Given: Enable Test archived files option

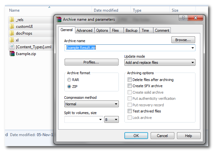Looking at the screenshot, I should 130,111.
